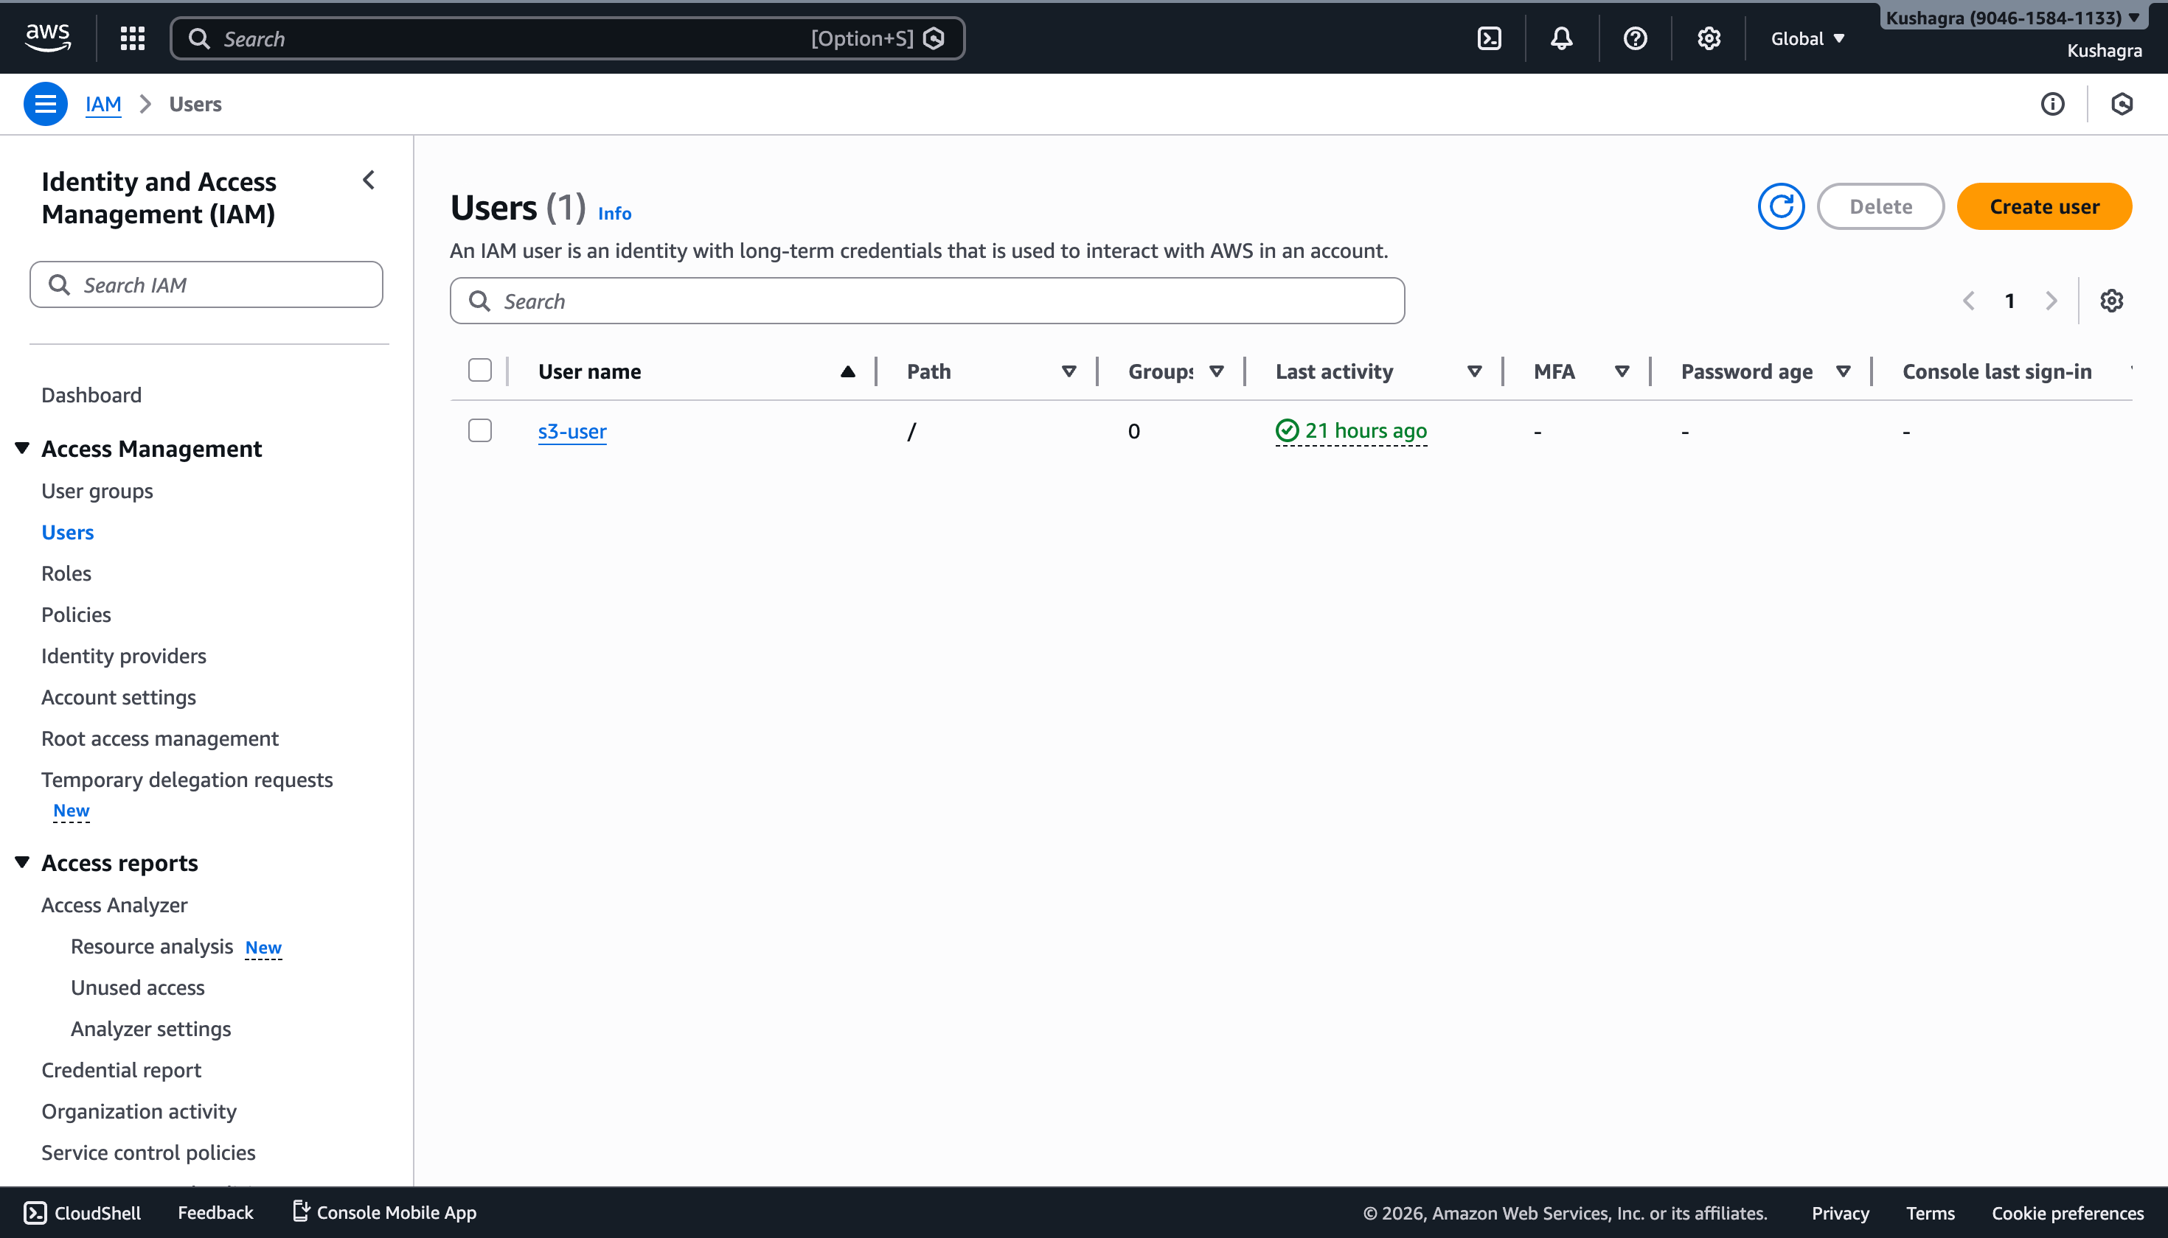The width and height of the screenshot is (2168, 1238).
Task: Open User groups in sidebar
Action: click(97, 491)
